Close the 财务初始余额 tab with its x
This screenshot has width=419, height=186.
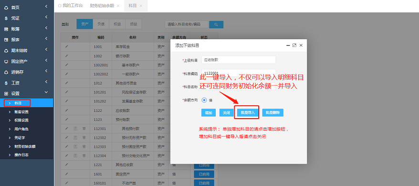[118, 6]
